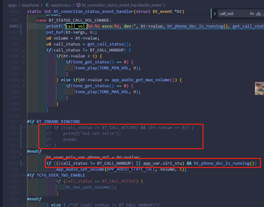Click the #endif directive on line 2516
Image resolution: width=264 pixels, height=207 pixels.
(x=34, y=151)
